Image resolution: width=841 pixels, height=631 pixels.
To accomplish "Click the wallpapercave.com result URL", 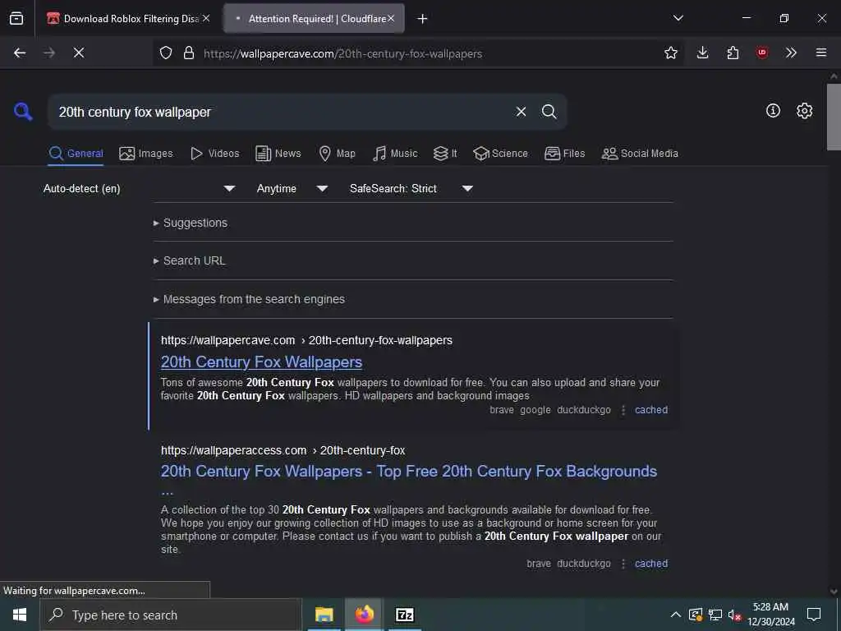I will (306, 340).
